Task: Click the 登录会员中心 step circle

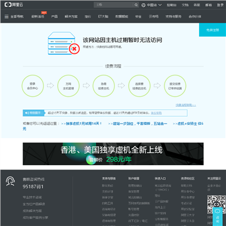Action: point(33,86)
